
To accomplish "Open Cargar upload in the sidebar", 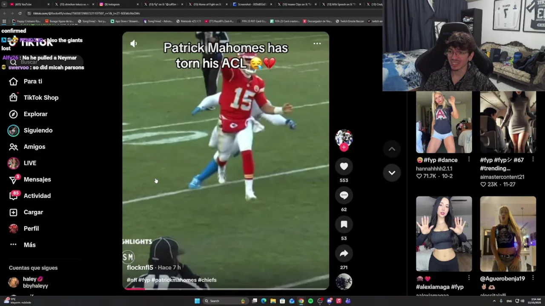I will tap(26, 212).
